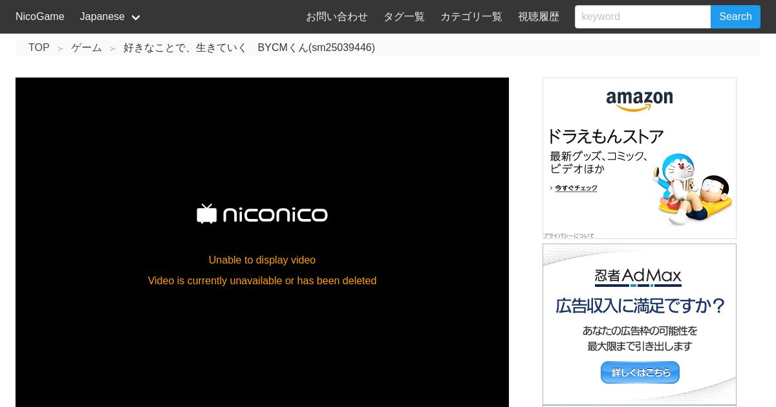Open the タグ一覧 tag list
The height and width of the screenshot is (407, 776).
pyautogui.click(x=404, y=17)
